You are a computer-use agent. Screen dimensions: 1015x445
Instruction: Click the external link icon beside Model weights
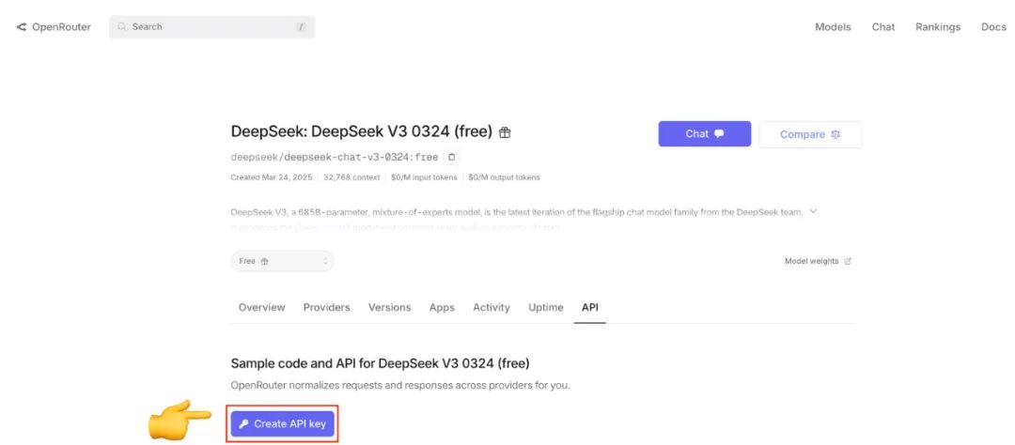pos(848,261)
